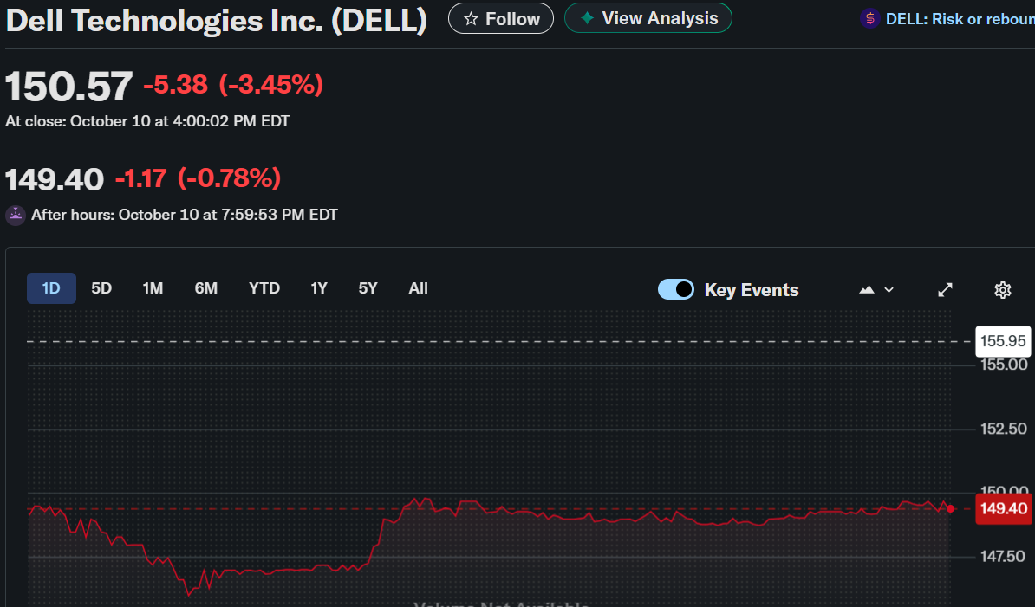Show the 5Y chart range
Screen dimensions: 1035x607
pos(368,288)
